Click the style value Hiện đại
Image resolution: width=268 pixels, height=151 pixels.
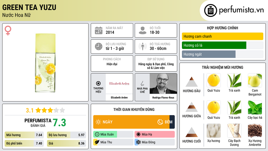pyautogui.click(x=112, y=64)
